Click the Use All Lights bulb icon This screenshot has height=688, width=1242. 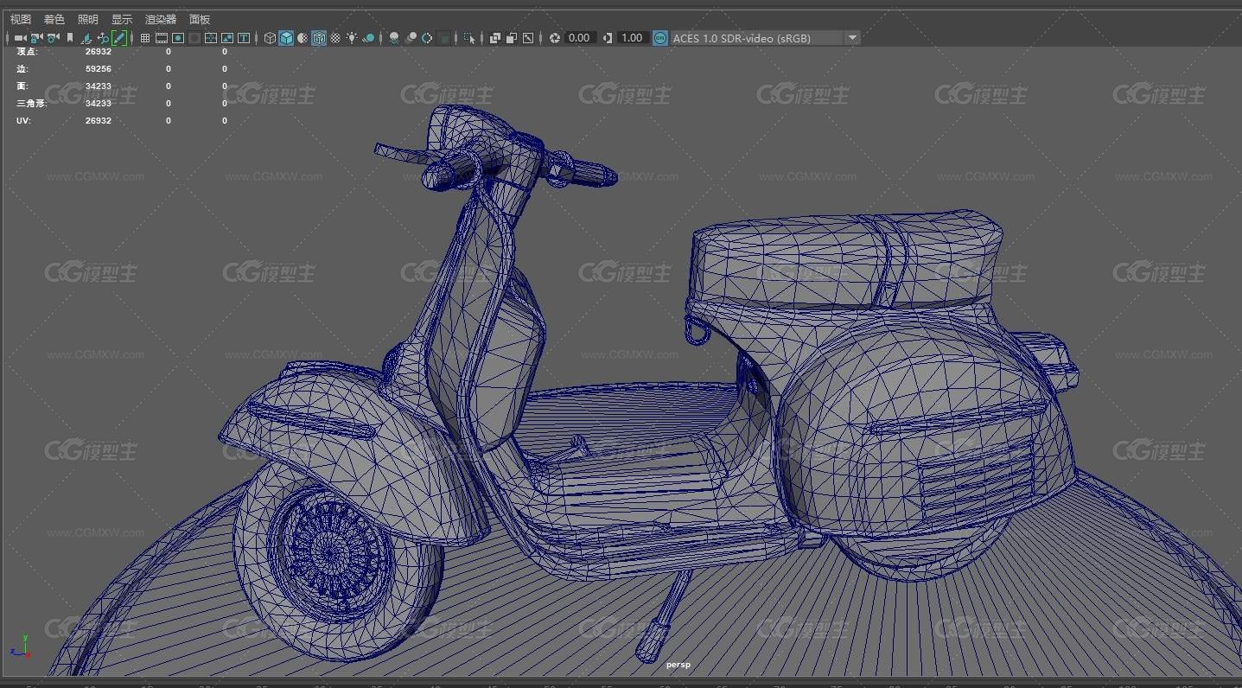pyautogui.click(x=352, y=38)
